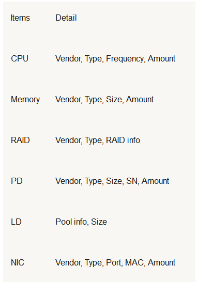Click Memory details Vendor, Type, Size, Amount
The image size is (198, 282).
coord(104,100)
